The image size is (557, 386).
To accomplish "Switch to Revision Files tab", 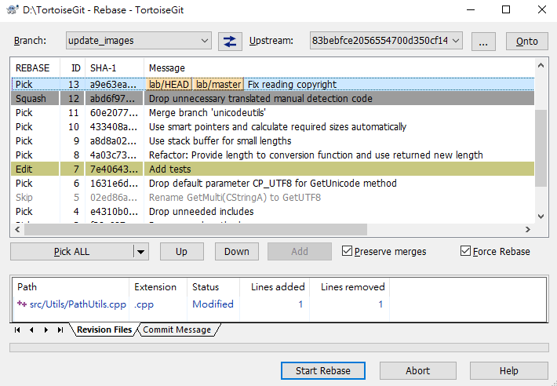I will (104, 330).
